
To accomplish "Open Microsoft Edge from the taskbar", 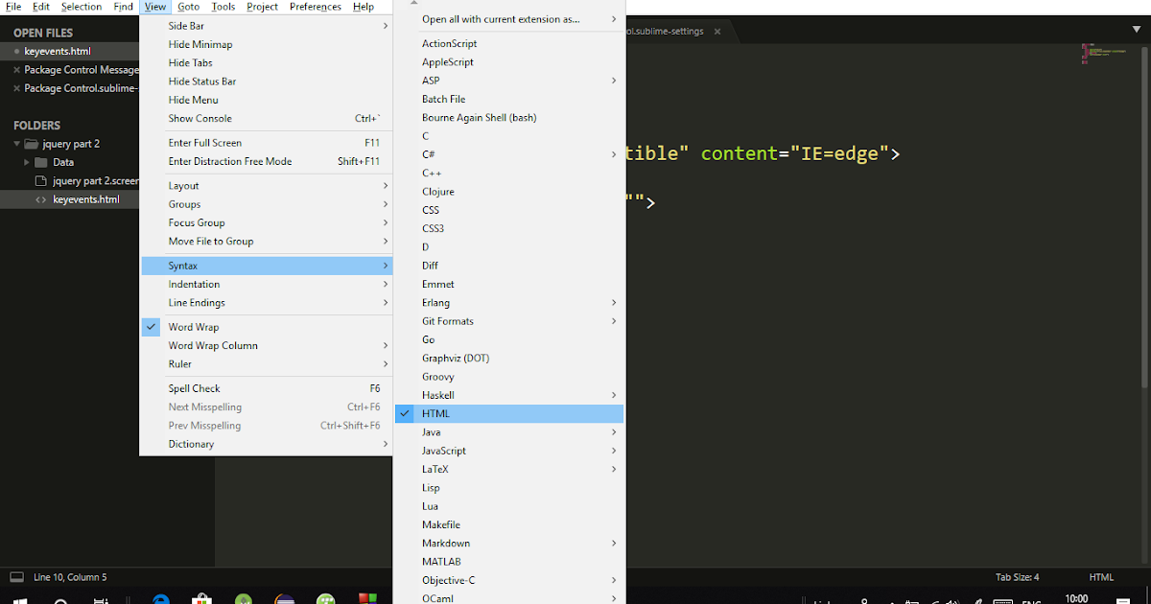I will (x=160, y=599).
